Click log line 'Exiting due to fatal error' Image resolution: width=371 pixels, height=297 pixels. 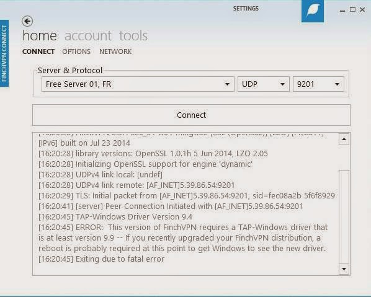click(x=101, y=259)
